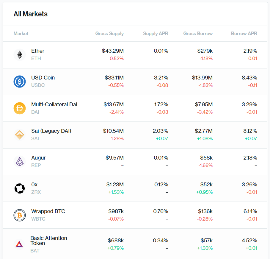The width and height of the screenshot is (270, 259).
Task: Sort by the Gross Supply column header
Action: click(109, 33)
